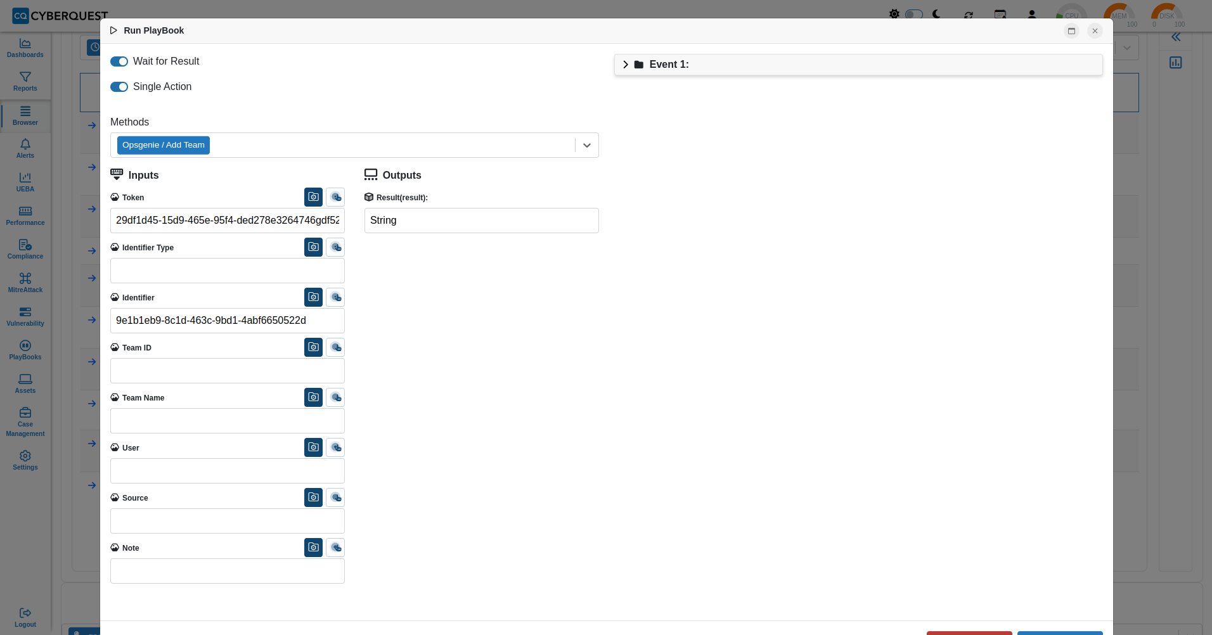Toggle the light/dark theme switch
The image size is (1212, 635).
pyautogui.click(x=913, y=14)
